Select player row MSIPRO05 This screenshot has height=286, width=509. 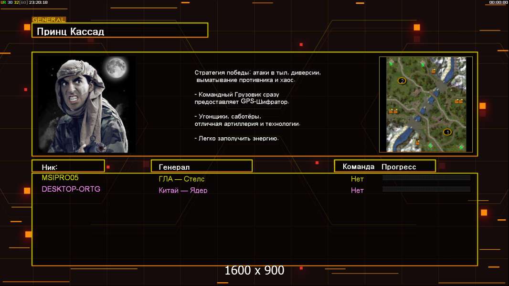point(255,178)
